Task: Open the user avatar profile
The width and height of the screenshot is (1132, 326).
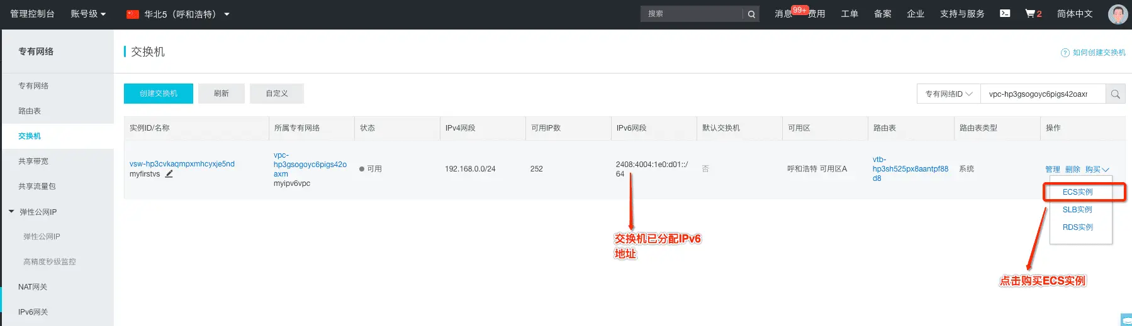Action: pos(1118,14)
